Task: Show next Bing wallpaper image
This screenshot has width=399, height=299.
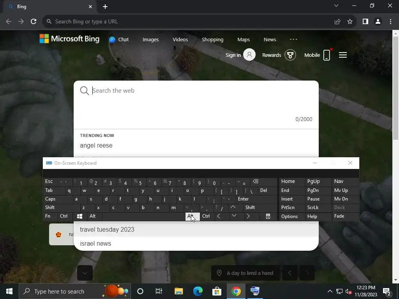Action: coord(307,273)
